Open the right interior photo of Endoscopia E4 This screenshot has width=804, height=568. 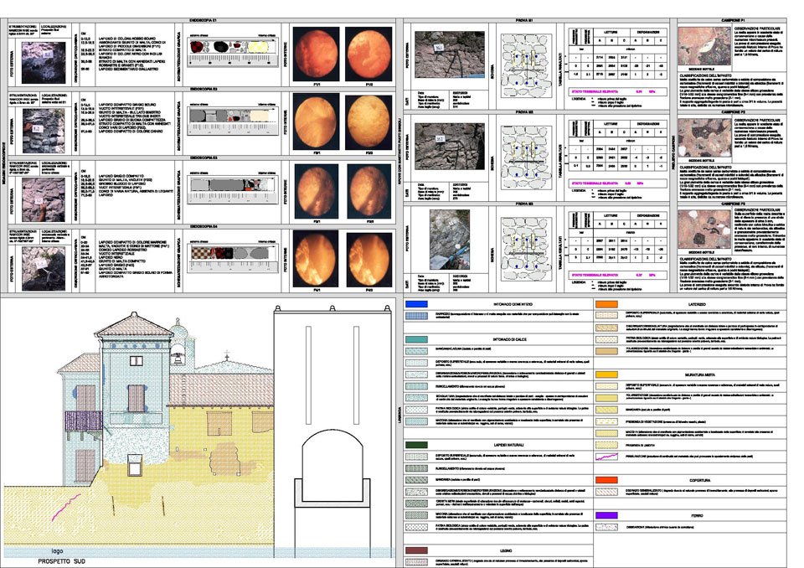click(x=368, y=260)
